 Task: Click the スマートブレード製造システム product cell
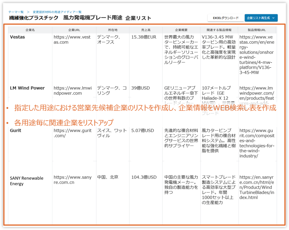click(x=219, y=190)
